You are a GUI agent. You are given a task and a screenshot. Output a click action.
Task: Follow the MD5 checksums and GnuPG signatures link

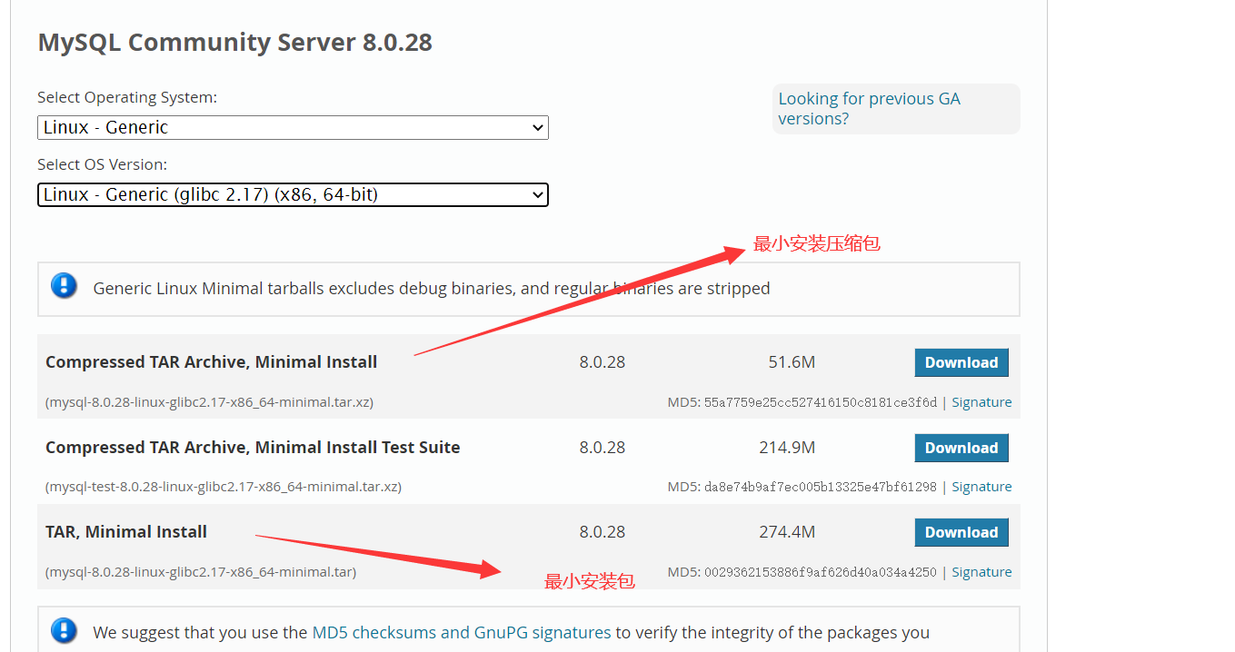click(x=462, y=632)
